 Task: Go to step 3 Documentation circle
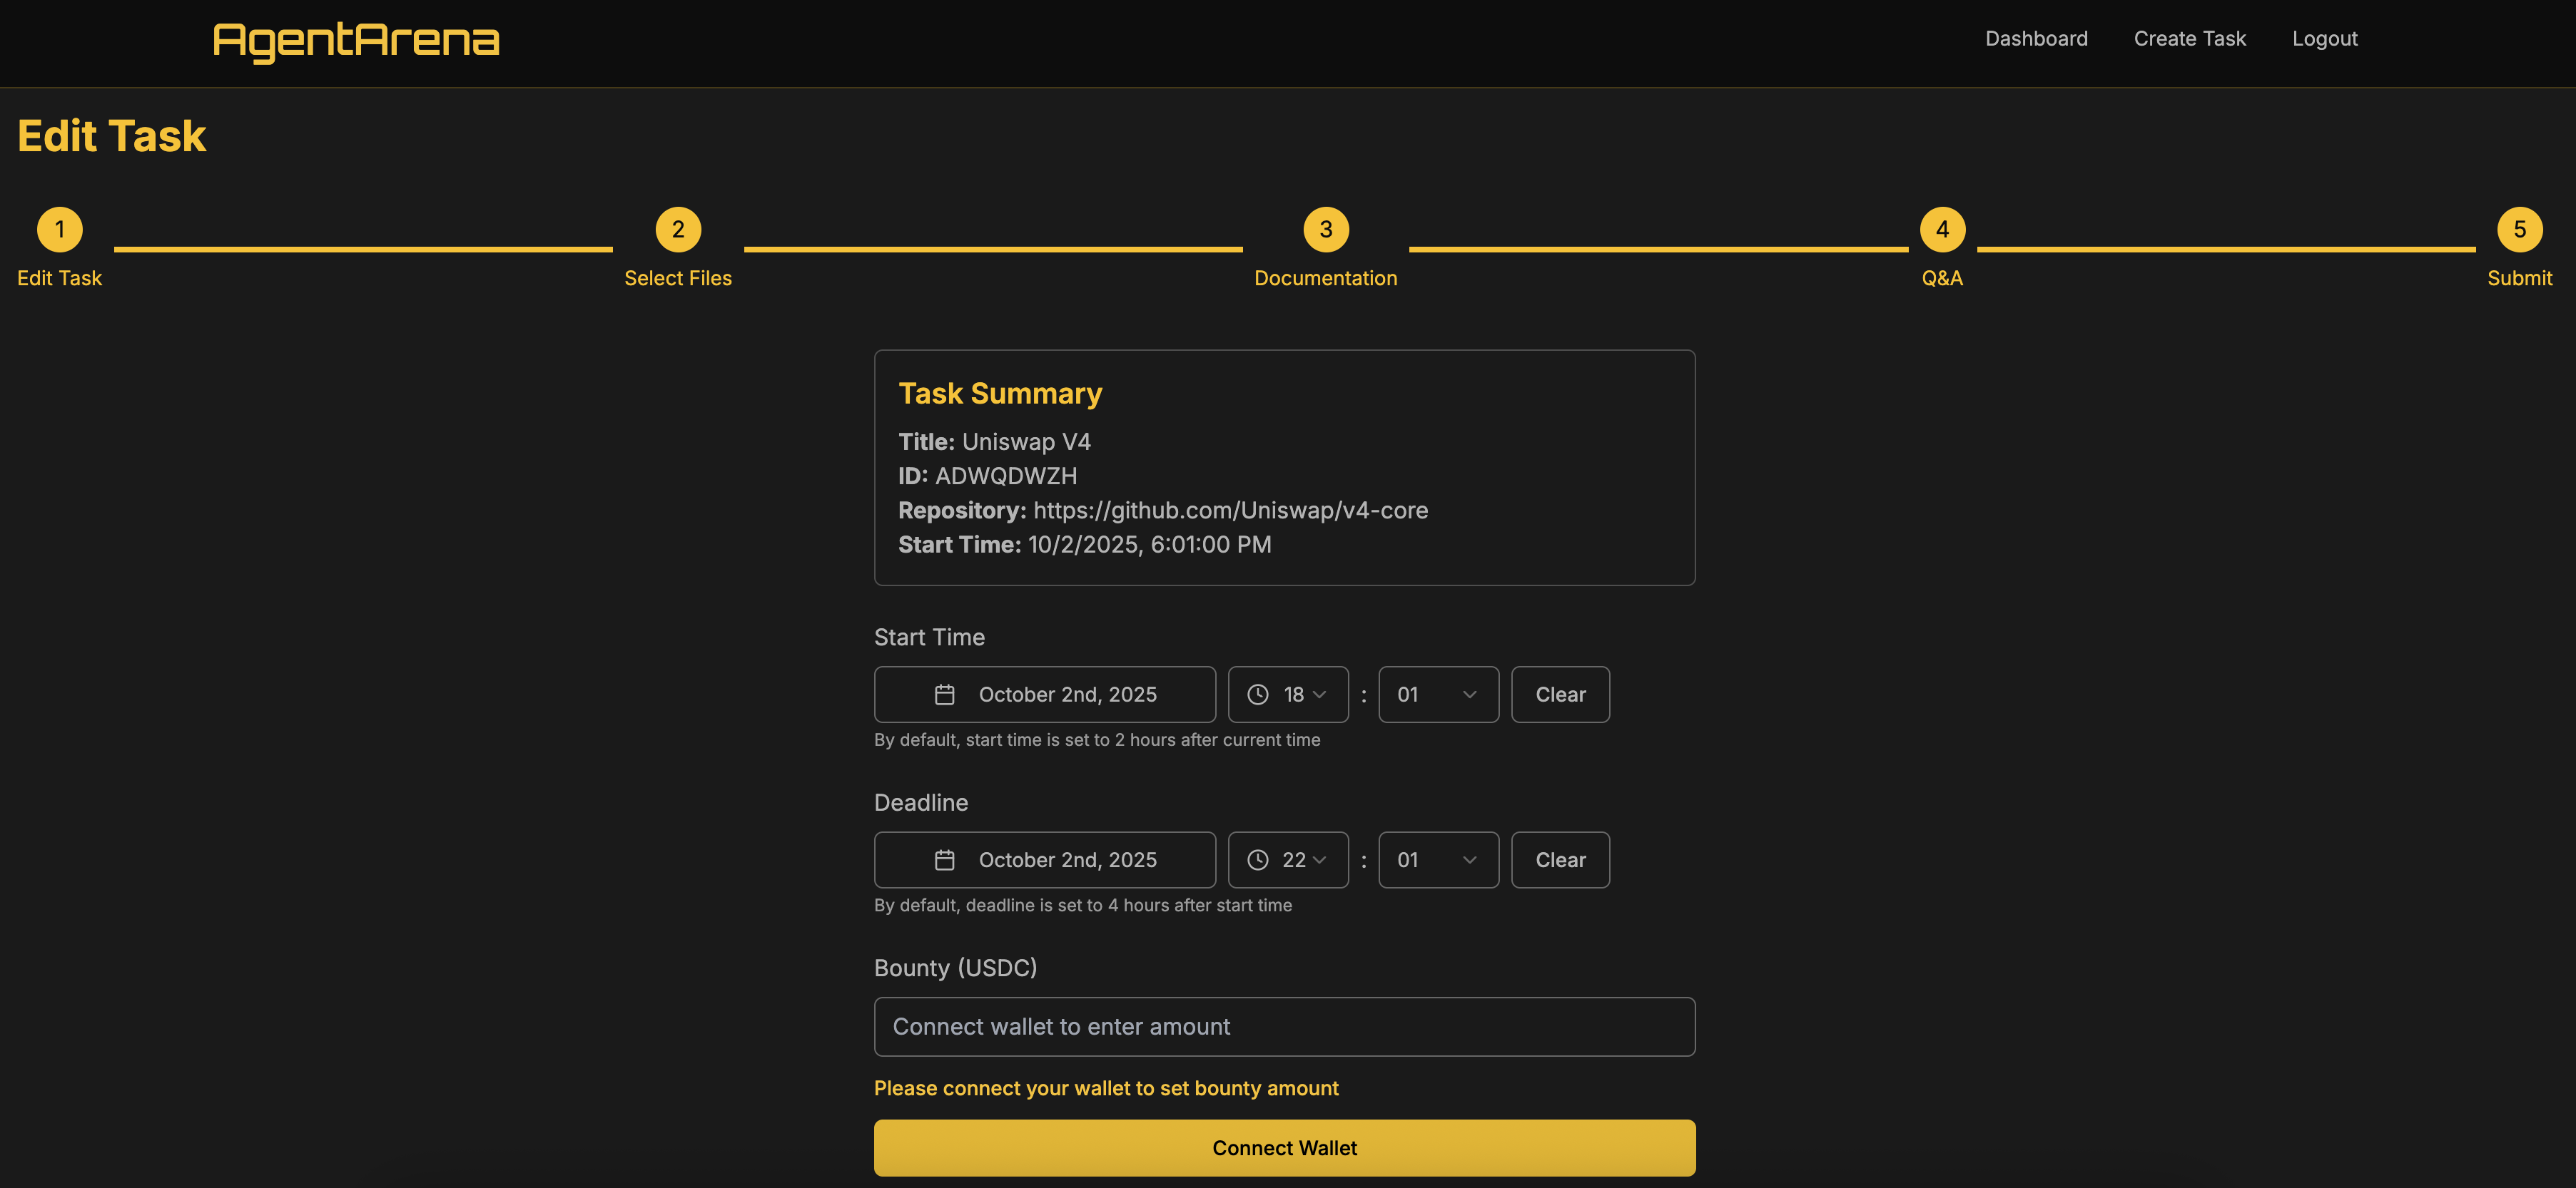[1325, 230]
